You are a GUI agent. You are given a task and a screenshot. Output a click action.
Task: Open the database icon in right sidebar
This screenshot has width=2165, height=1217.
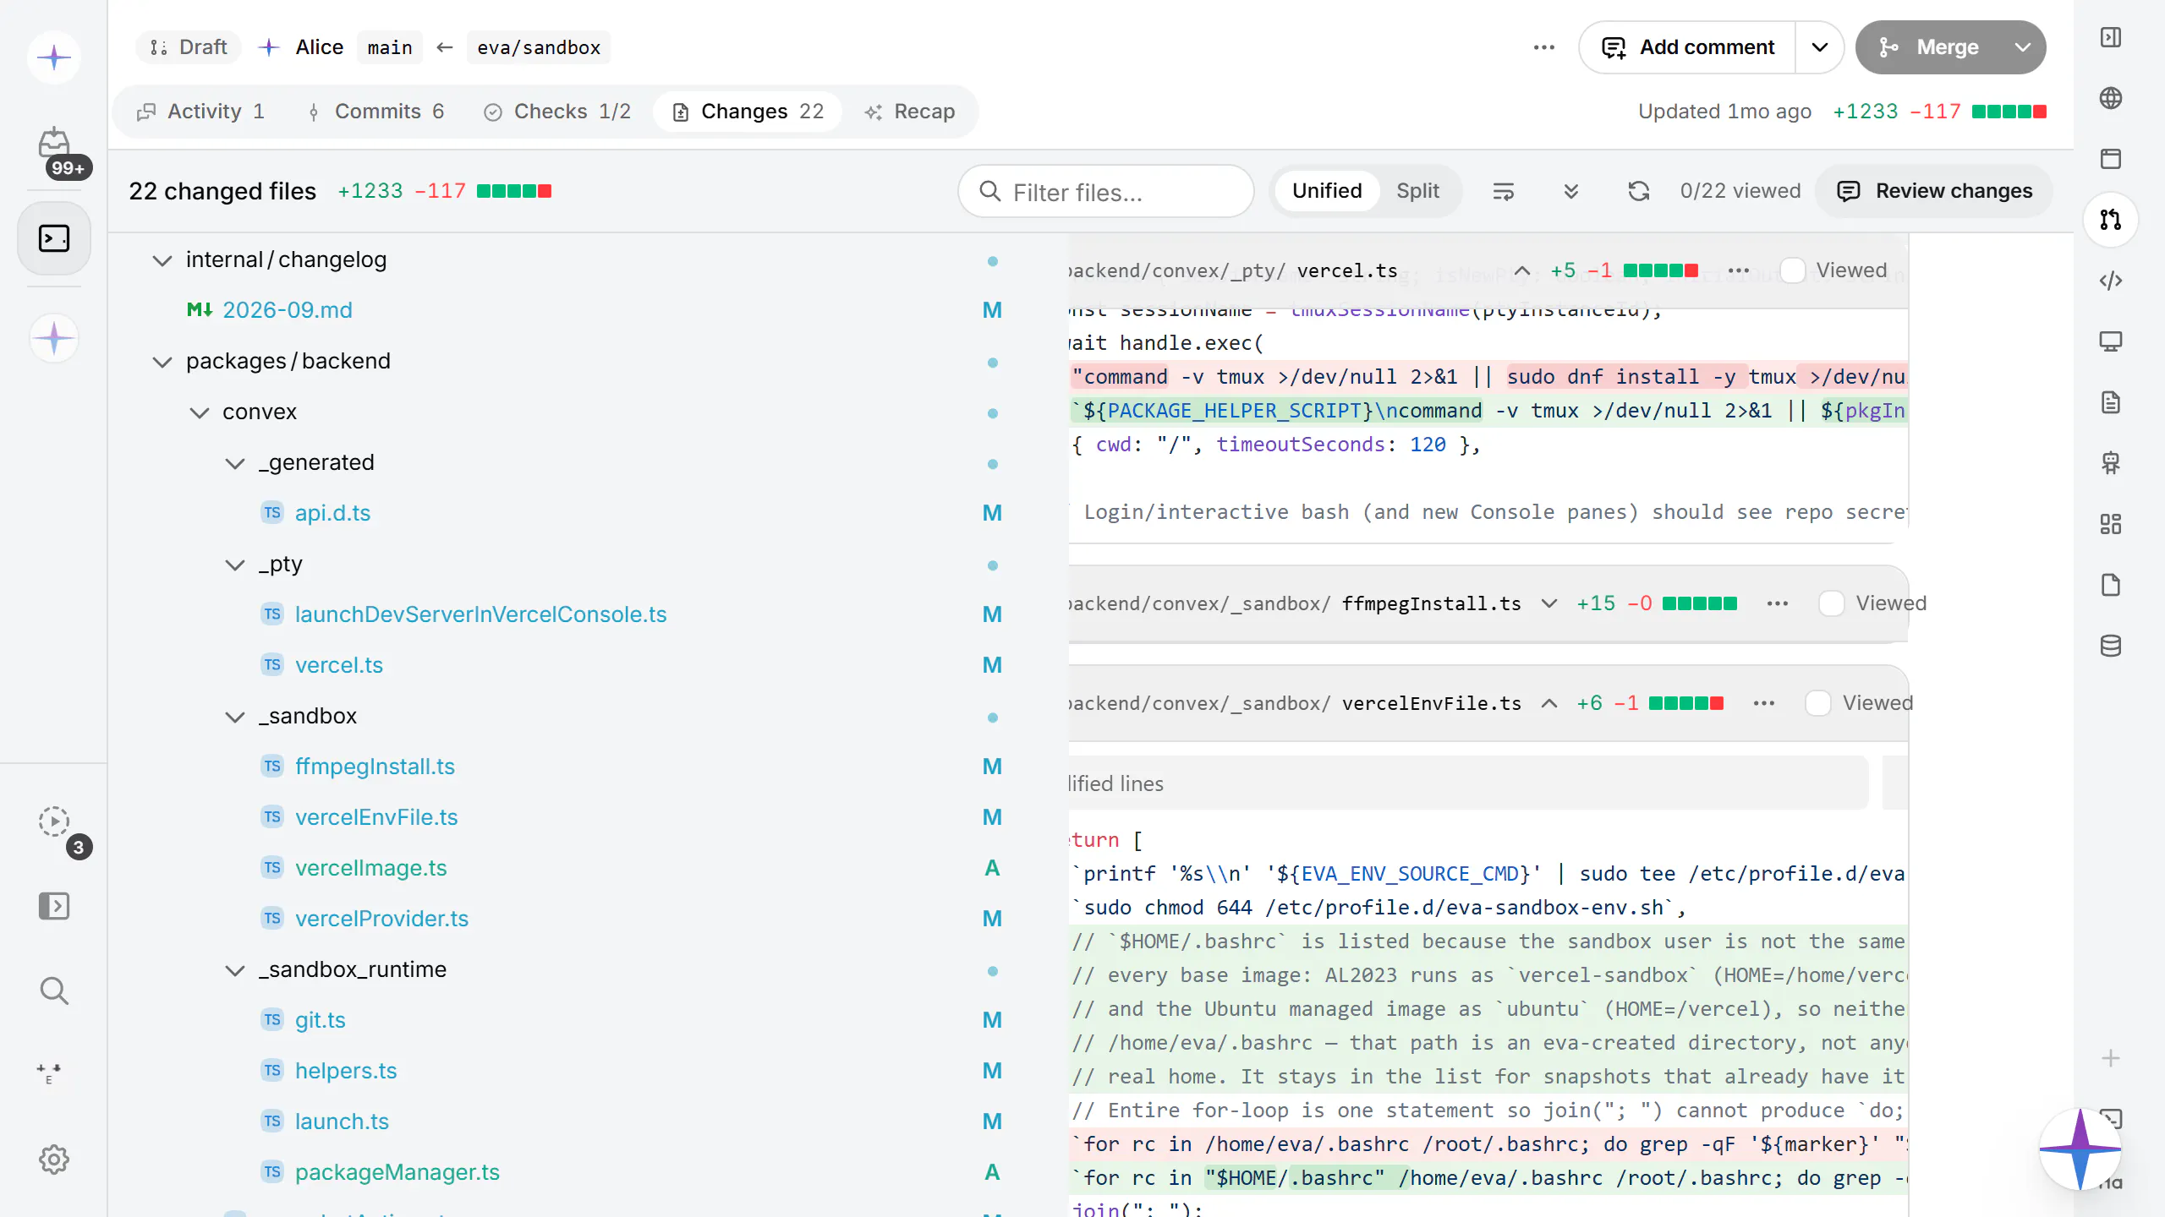tap(2111, 646)
